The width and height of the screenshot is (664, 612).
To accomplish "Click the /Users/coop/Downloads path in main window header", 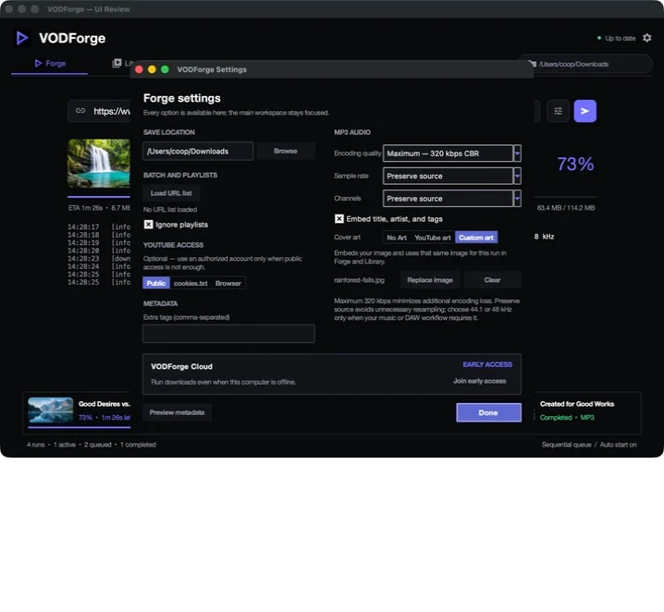I will click(573, 64).
